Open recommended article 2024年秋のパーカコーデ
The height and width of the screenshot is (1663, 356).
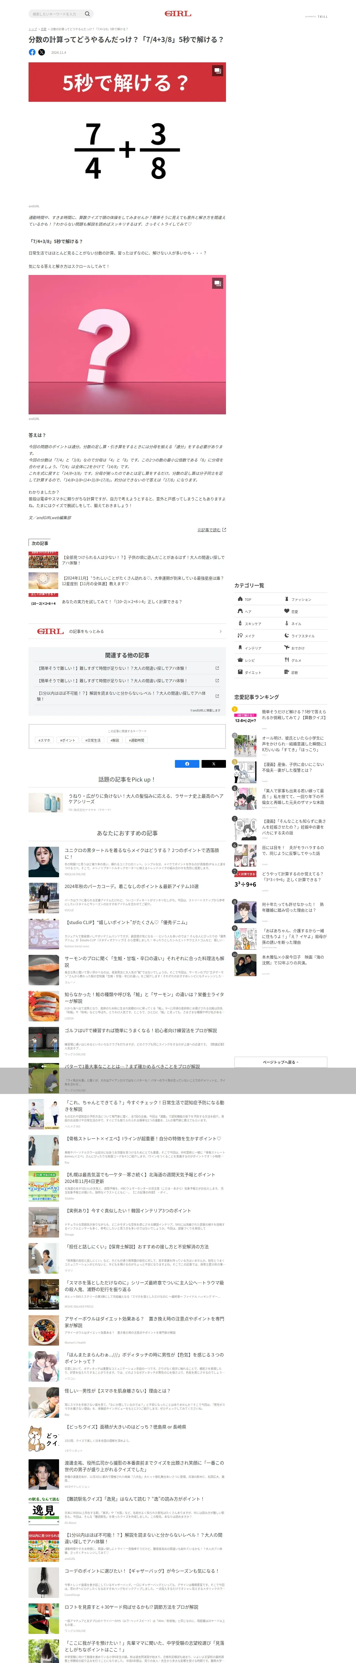pyautogui.click(x=127, y=898)
